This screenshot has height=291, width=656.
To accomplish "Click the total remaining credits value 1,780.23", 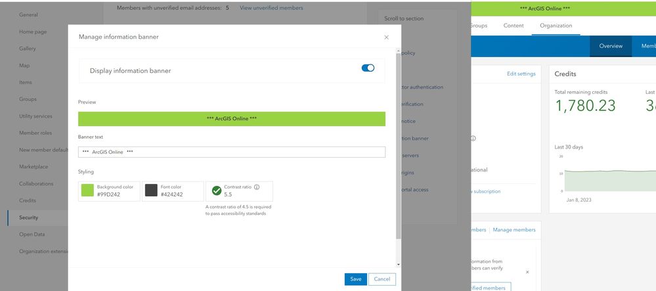I will [x=585, y=106].
